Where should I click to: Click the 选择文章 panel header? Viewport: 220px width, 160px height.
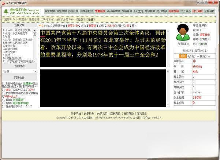(19, 25)
